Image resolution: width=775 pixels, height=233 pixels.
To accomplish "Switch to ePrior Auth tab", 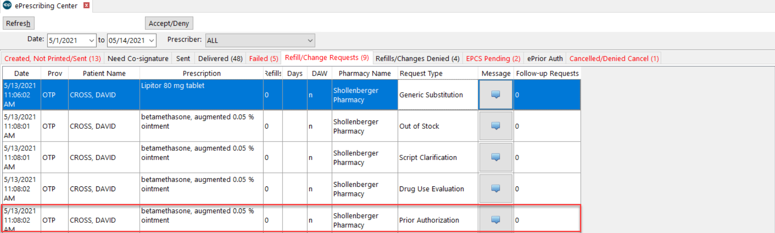I will pyautogui.click(x=545, y=58).
